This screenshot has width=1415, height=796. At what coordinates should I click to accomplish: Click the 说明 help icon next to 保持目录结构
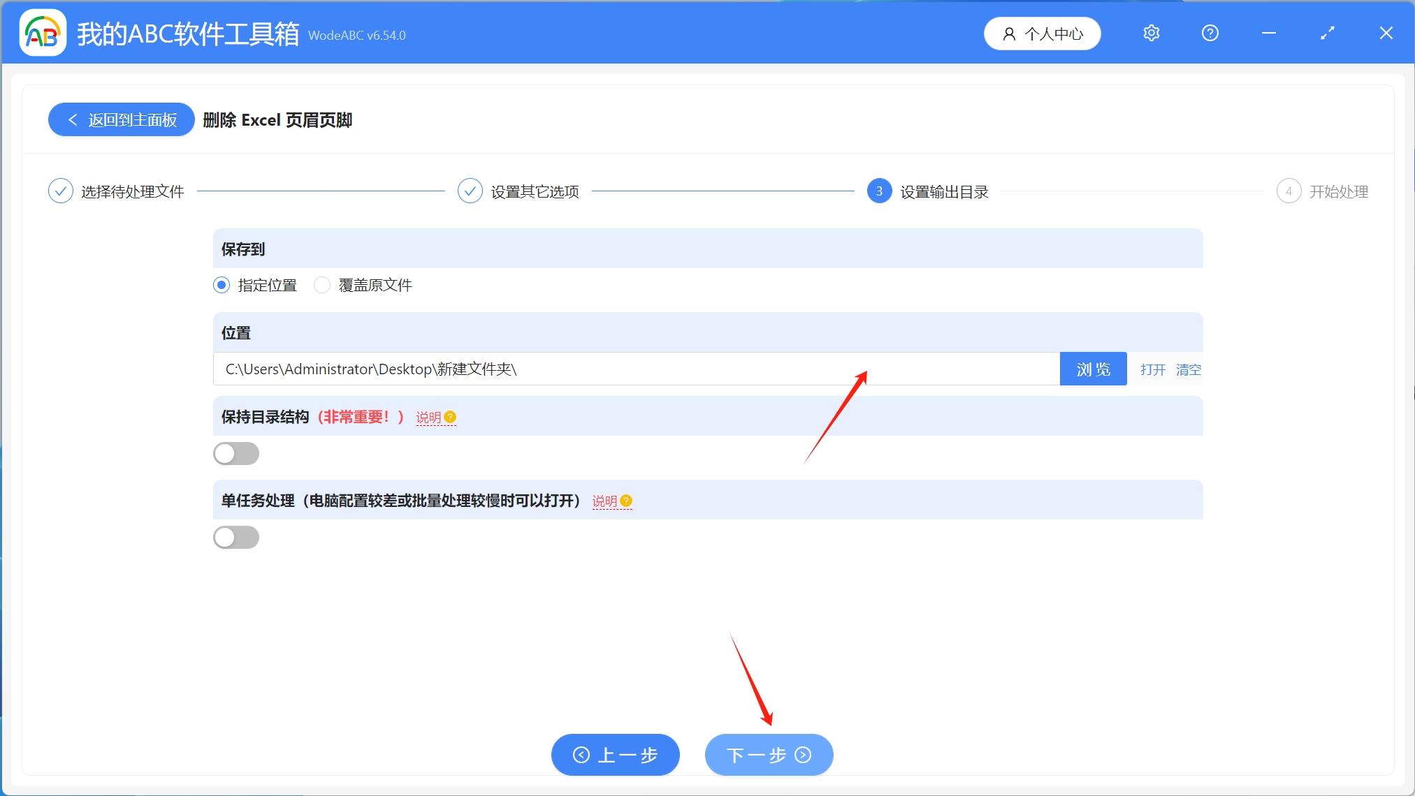[450, 417]
